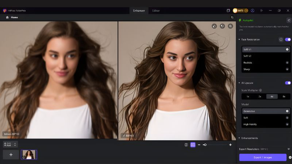The image size is (292, 164).
Task: Set scale multiplier to 8x
Action: [284, 97]
